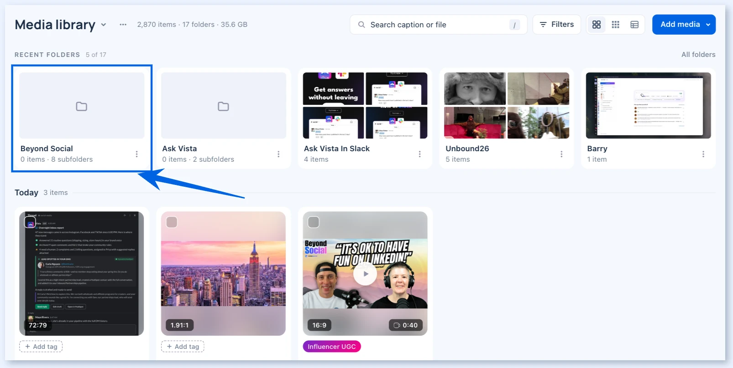Open Unbound26 folder three-dot menu
The width and height of the screenshot is (733, 368).
[561, 154]
